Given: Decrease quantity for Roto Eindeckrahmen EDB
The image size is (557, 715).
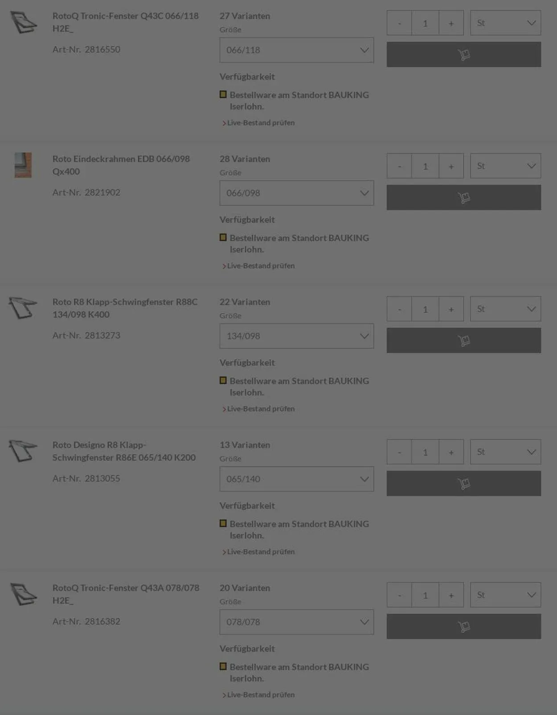Looking at the screenshot, I should 399,166.
